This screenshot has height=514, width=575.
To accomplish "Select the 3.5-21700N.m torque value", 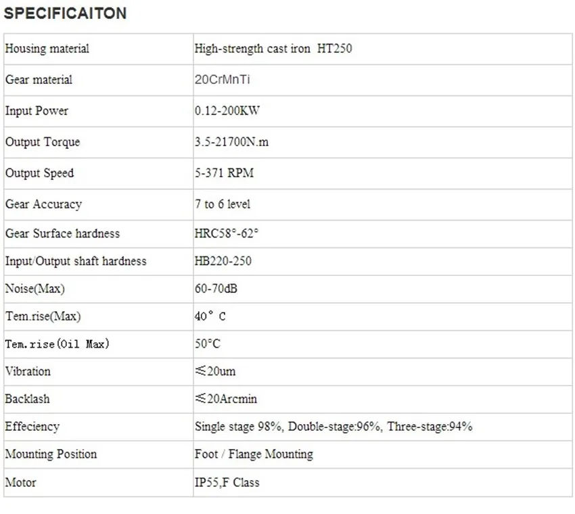I will [231, 142].
